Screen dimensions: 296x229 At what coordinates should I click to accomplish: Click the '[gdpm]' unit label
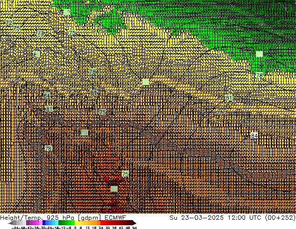(90, 217)
